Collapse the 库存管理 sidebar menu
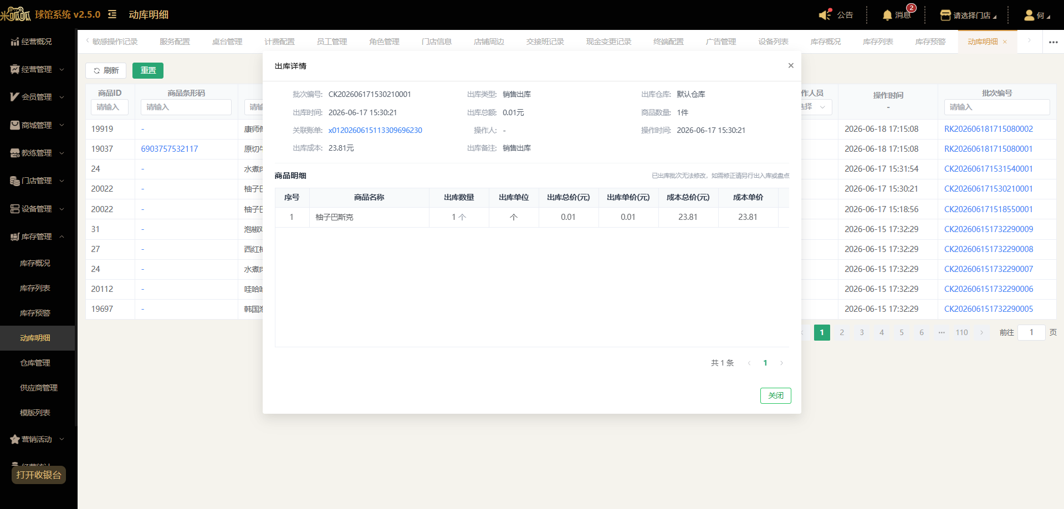1064x509 pixels. point(37,236)
